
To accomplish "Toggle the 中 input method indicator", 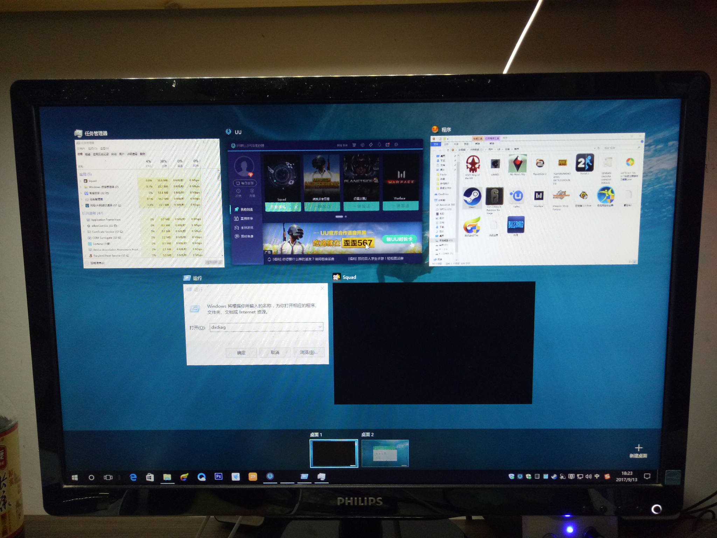I will 597,476.
